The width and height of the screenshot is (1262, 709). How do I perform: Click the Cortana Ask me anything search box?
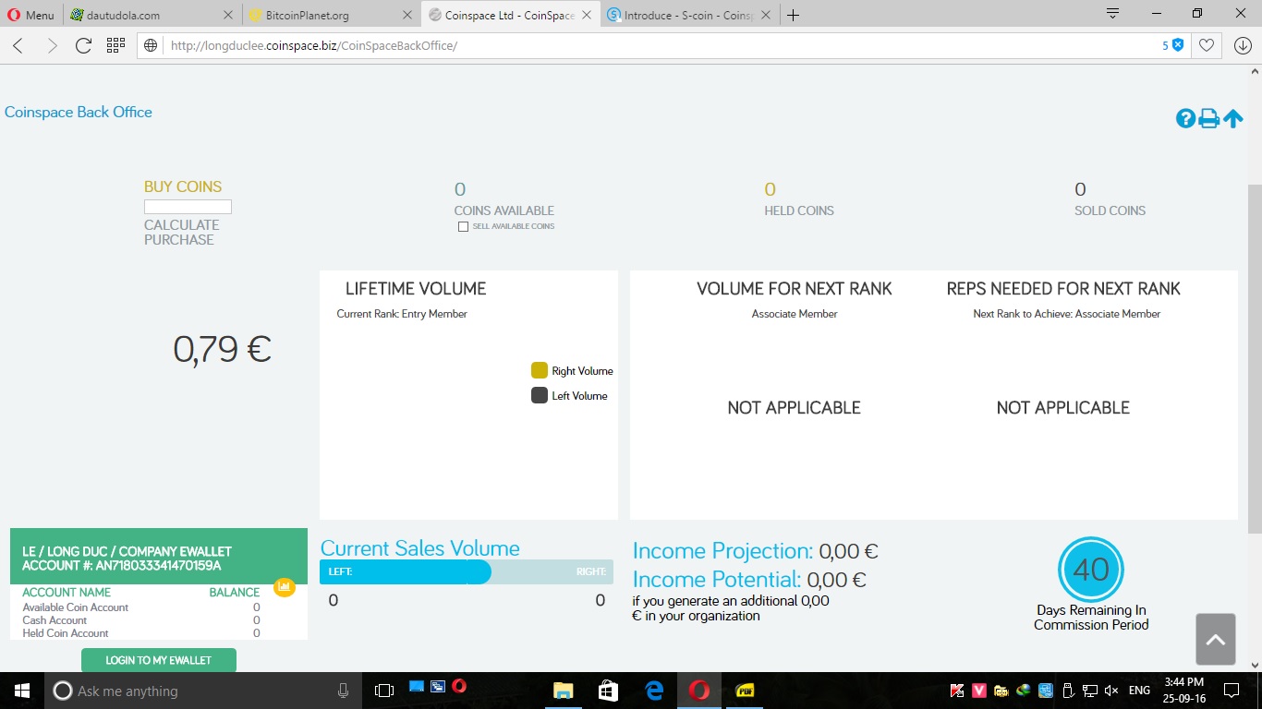point(203,691)
